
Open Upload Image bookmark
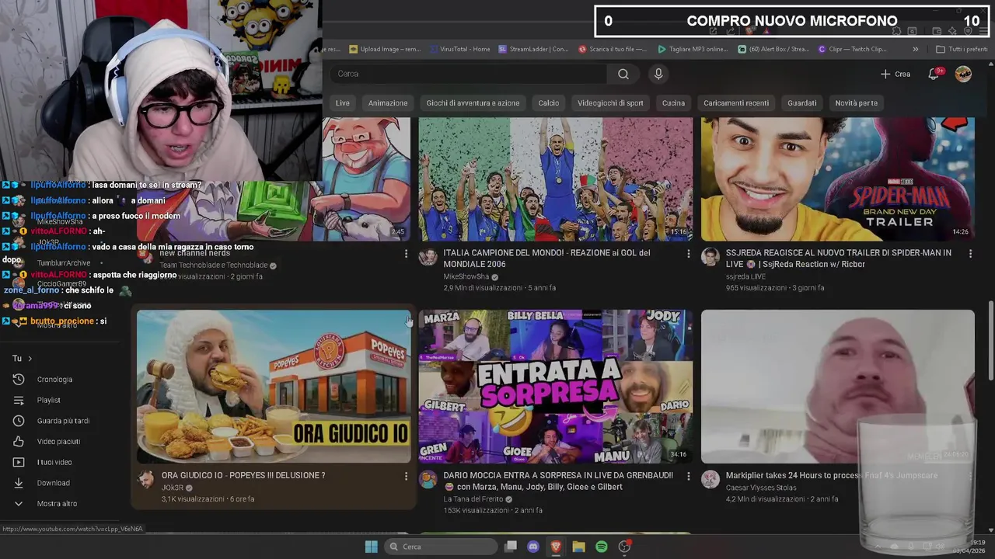[x=385, y=49]
